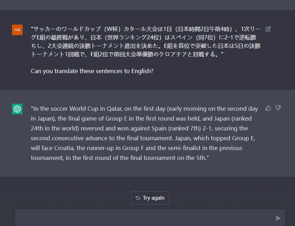Click the English translation response paragraph

pos(145,133)
